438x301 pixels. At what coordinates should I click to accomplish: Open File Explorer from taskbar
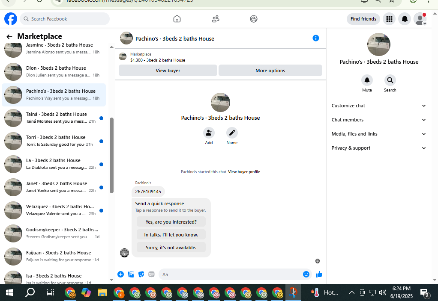pyautogui.click(x=102, y=292)
